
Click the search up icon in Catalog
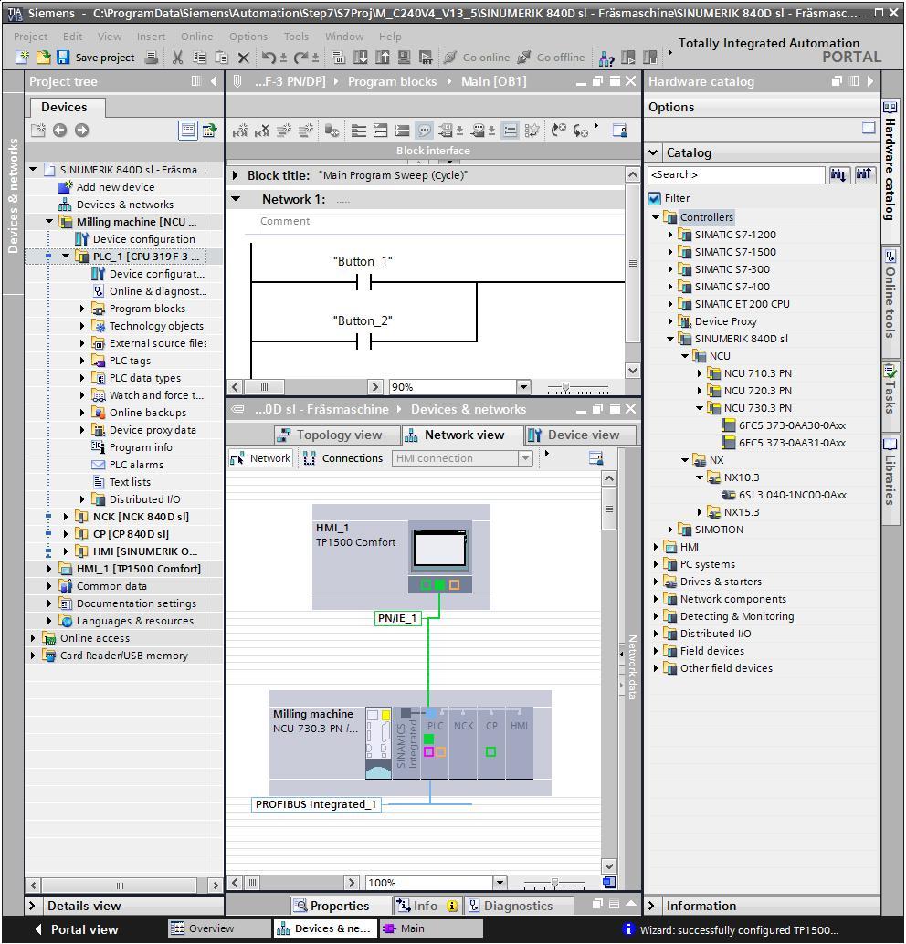pos(864,174)
